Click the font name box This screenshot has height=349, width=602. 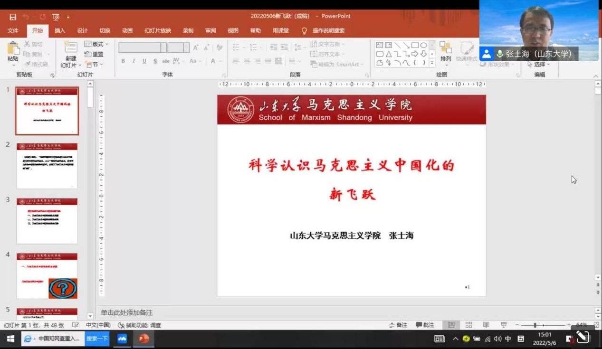coord(142,47)
